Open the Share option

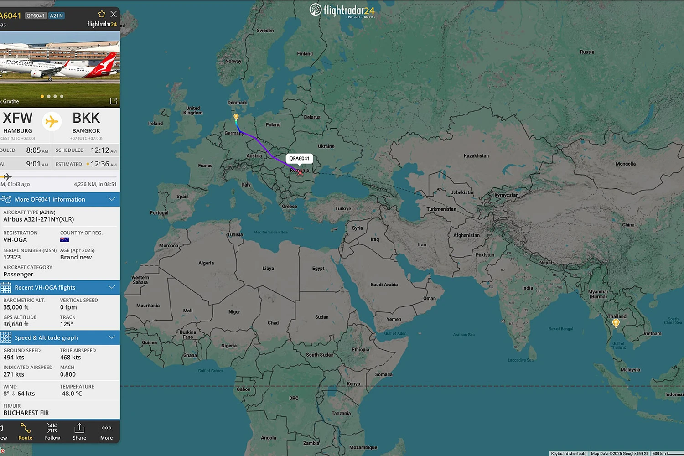click(79, 431)
